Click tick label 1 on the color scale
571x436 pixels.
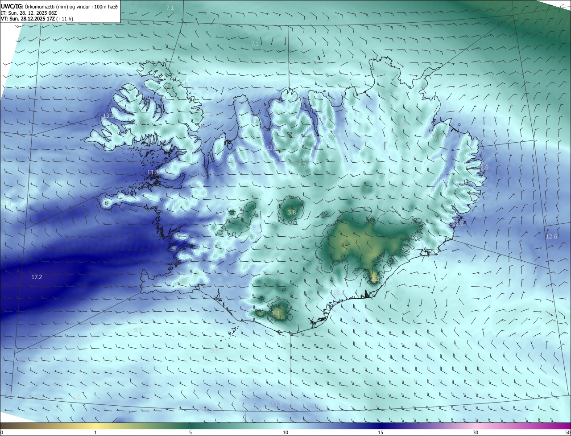click(x=95, y=432)
